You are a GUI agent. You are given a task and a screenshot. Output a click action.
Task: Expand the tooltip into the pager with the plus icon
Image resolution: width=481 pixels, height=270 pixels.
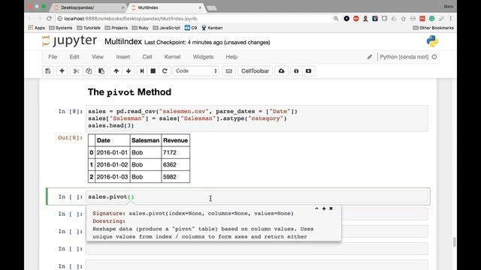(324, 208)
